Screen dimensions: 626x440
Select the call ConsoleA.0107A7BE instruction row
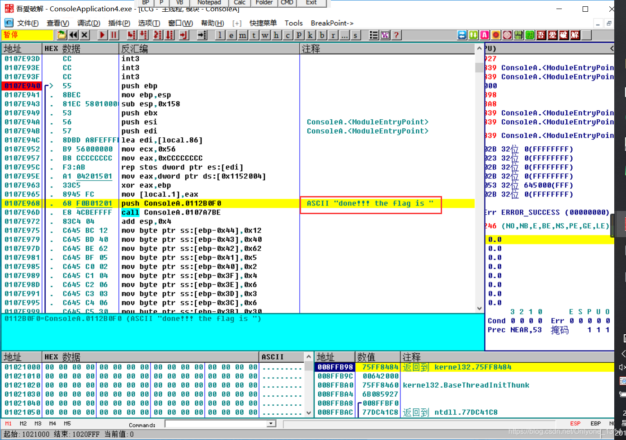[238, 212]
